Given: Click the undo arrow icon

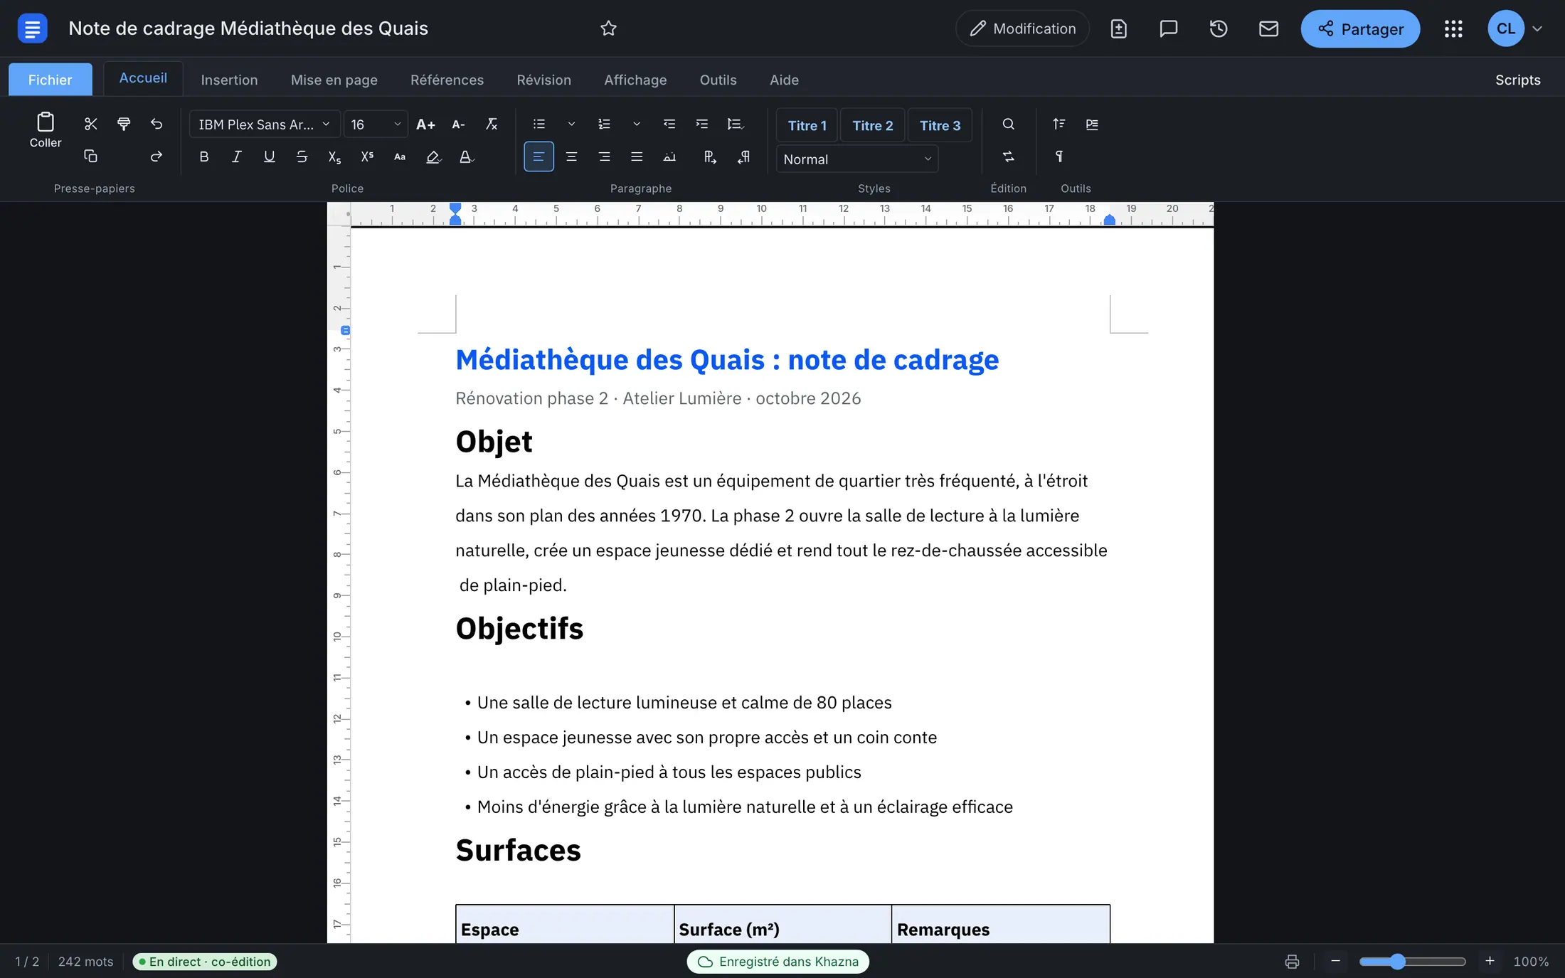Looking at the screenshot, I should [x=156, y=124].
